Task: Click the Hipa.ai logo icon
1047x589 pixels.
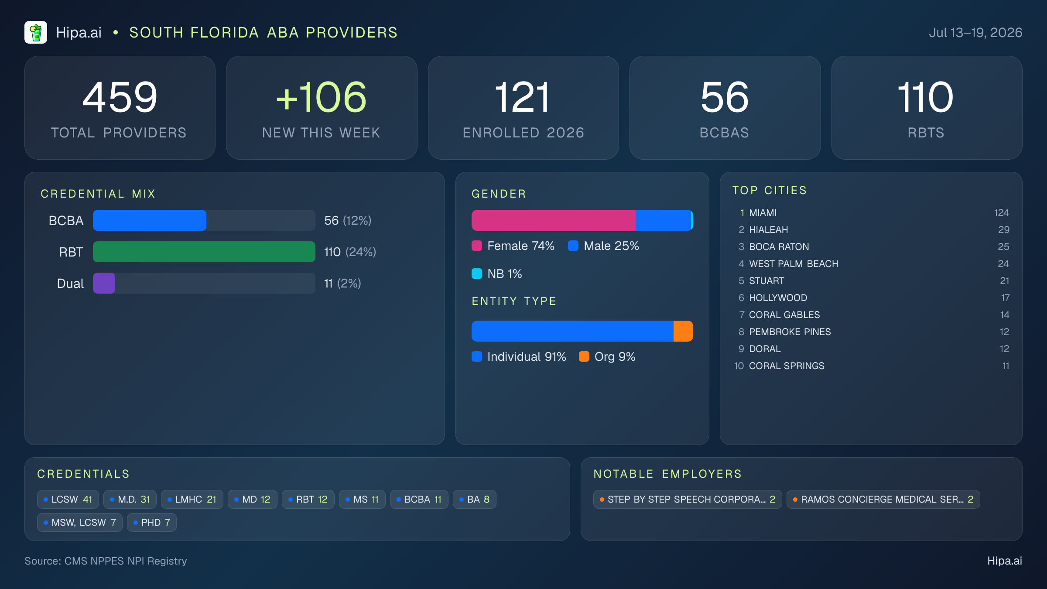Action: [36, 32]
